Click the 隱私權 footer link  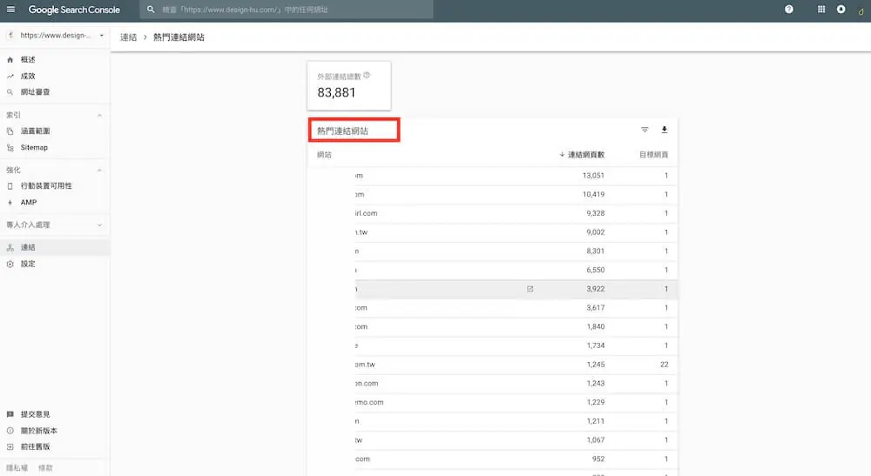coord(17,467)
